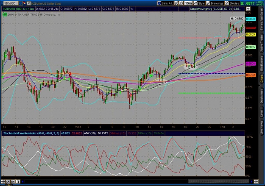Open the Drawings menu
265x186 pixels.
215,3
